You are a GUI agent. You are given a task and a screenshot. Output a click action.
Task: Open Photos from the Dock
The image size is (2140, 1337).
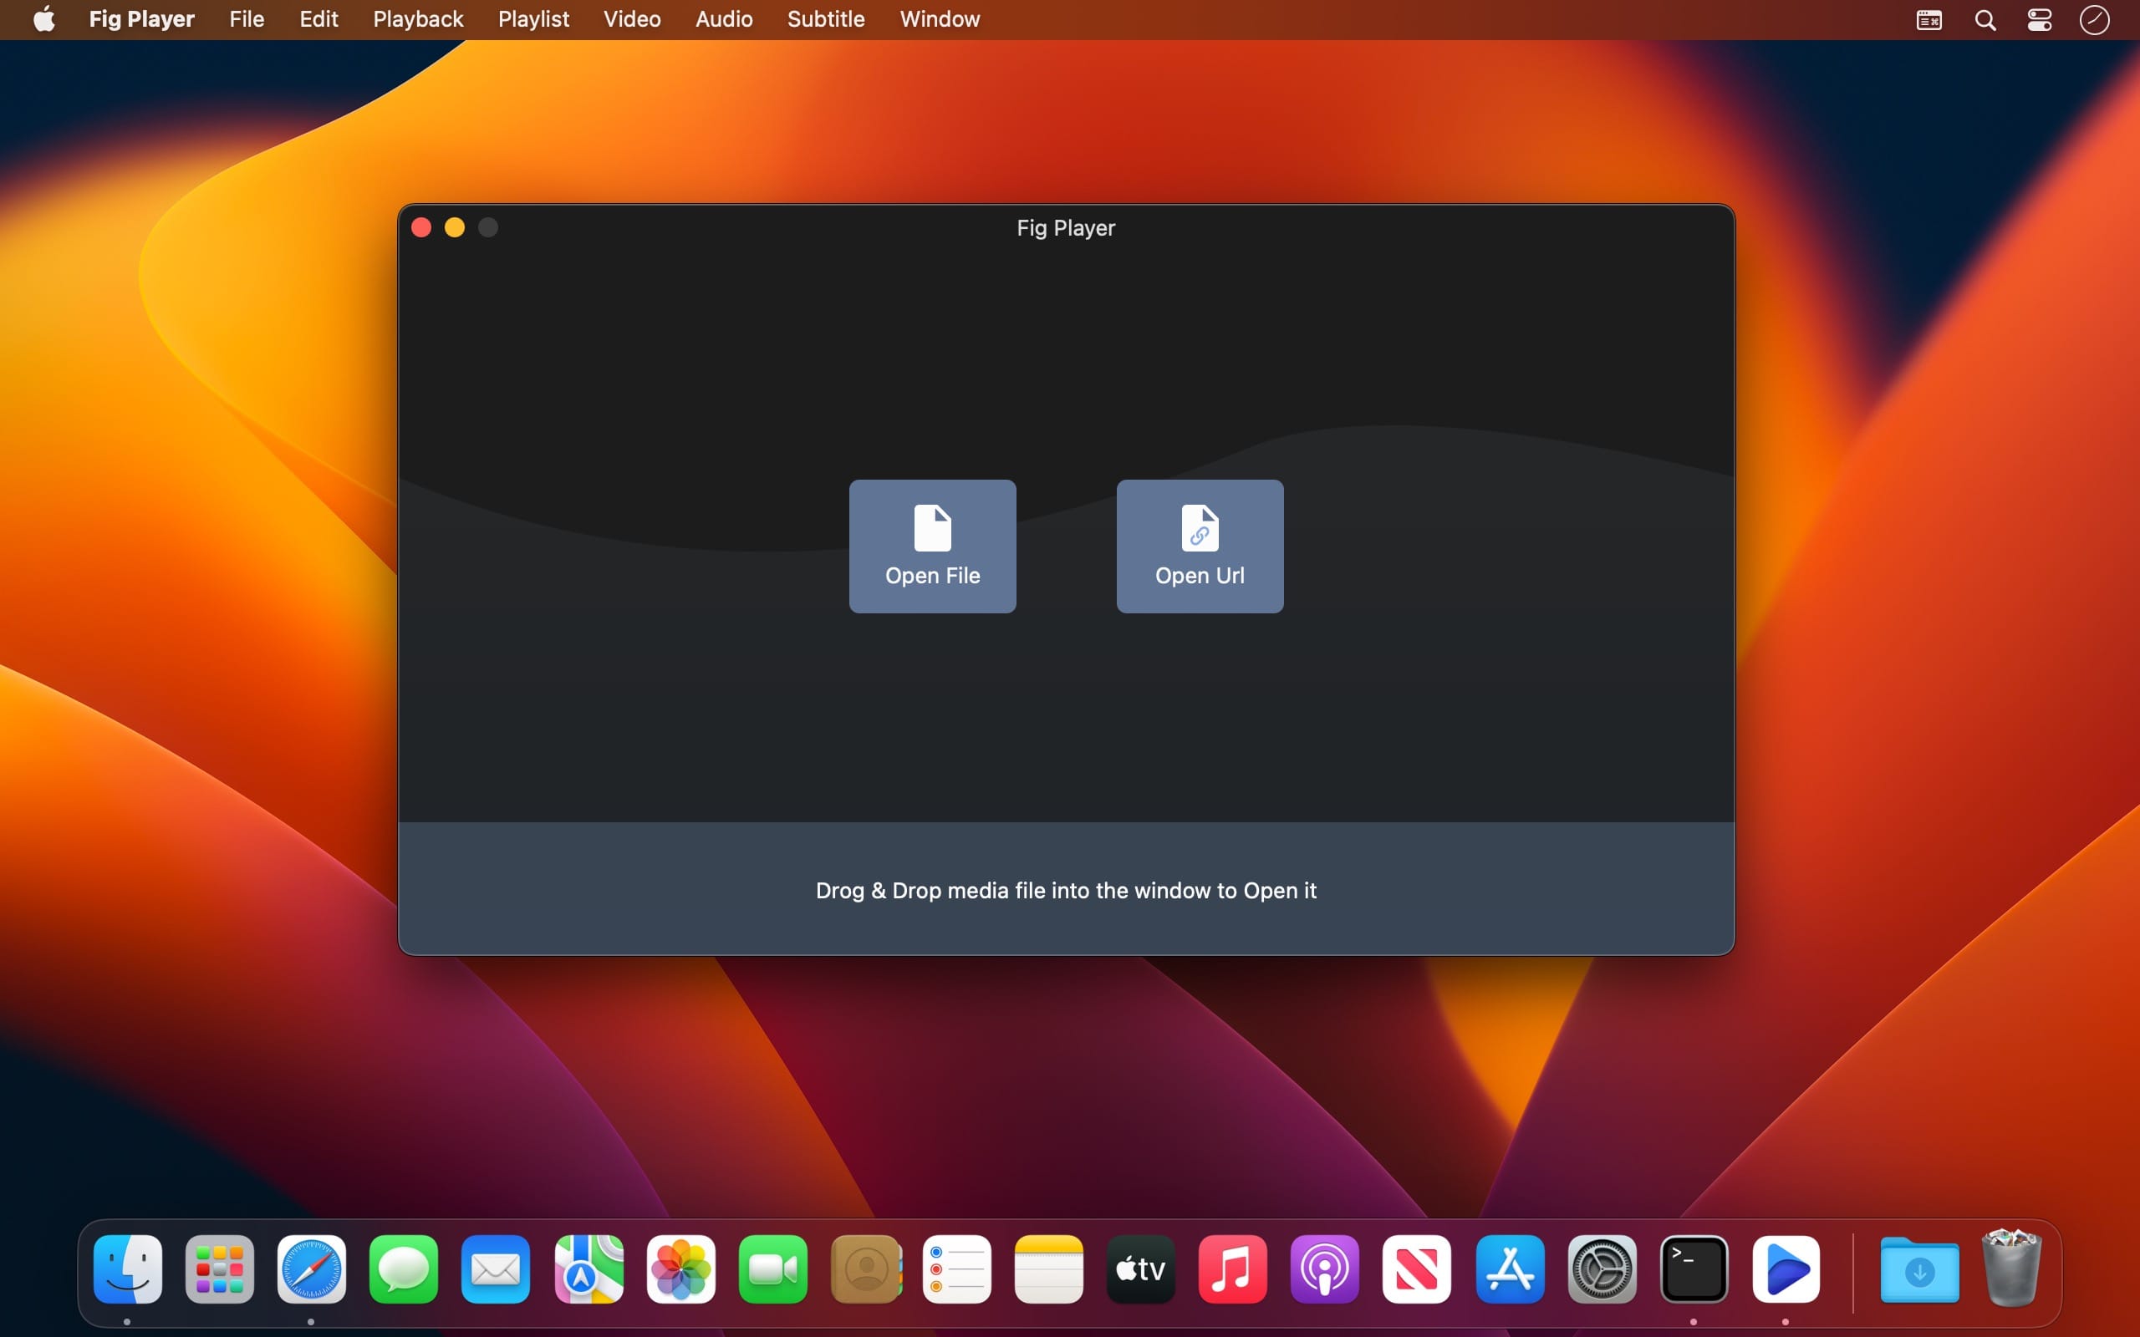click(x=679, y=1269)
